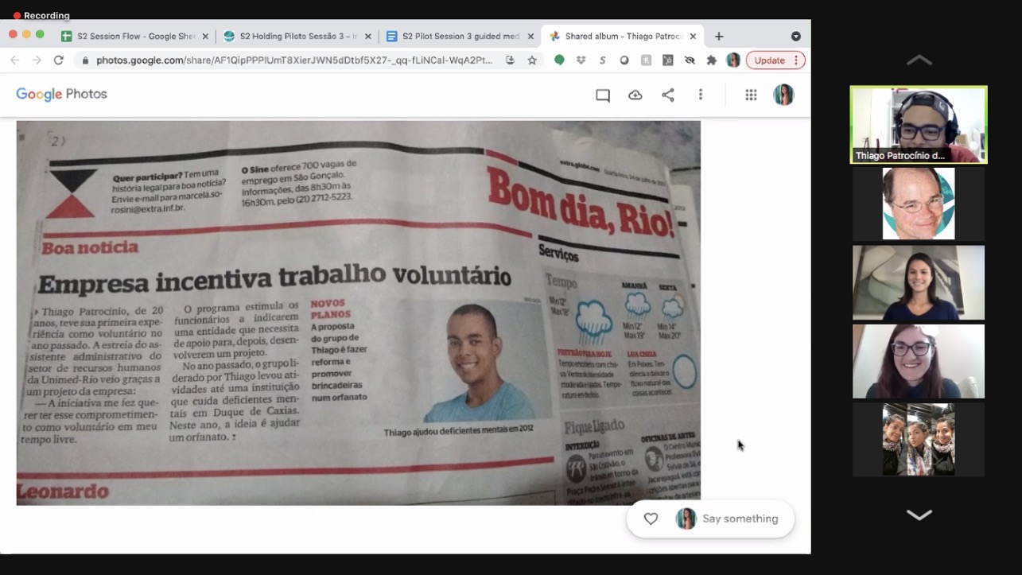Click the heart icon to like photo
The height and width of the screenshot is (575, 1022).
(651, 519)
